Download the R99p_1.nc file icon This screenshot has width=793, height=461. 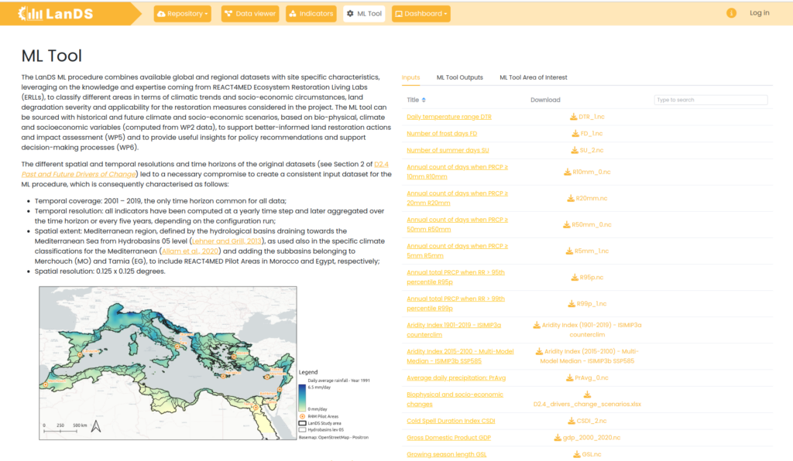tap(572, 303)
